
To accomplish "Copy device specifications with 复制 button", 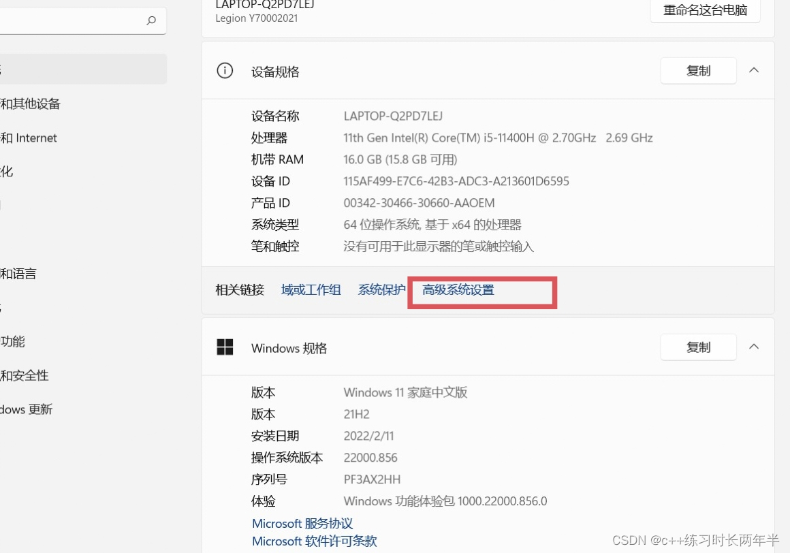I will pos(698,71).
